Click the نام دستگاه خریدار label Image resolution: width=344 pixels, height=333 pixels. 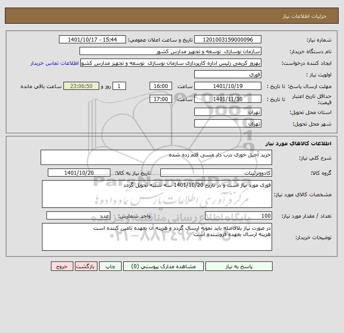310,51
